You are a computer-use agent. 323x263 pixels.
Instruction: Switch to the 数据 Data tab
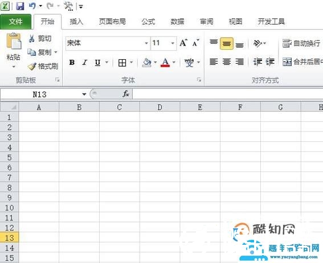click(x=177, y=22)
